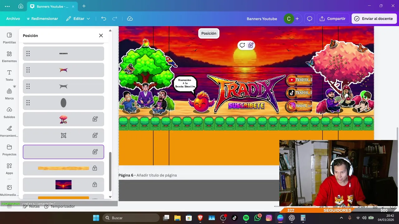Click edit icon on the selected empty layer
399x224 pixels.
(95, 152)
